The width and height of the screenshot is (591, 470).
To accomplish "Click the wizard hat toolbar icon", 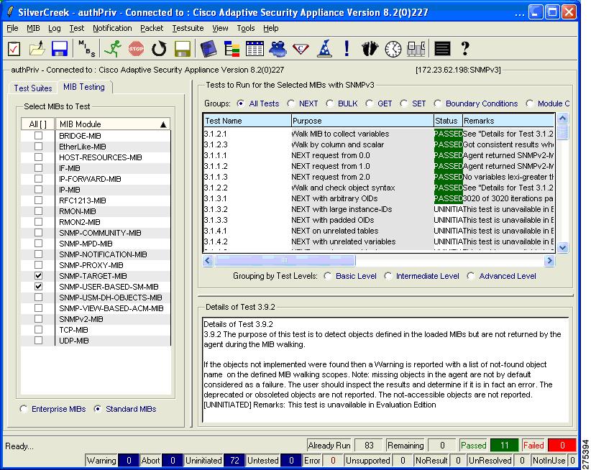I will [x=324, y=49].
